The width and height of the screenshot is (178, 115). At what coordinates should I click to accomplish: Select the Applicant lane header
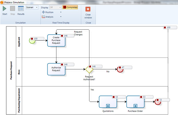click(19, 42)
